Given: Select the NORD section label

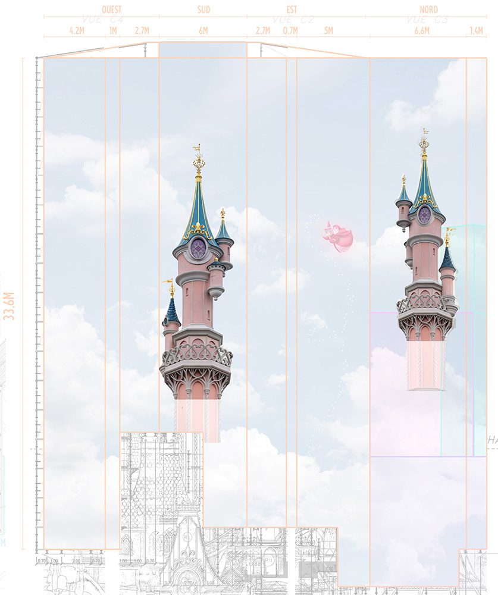Looking at the screenshot, I should click(428, 10).
